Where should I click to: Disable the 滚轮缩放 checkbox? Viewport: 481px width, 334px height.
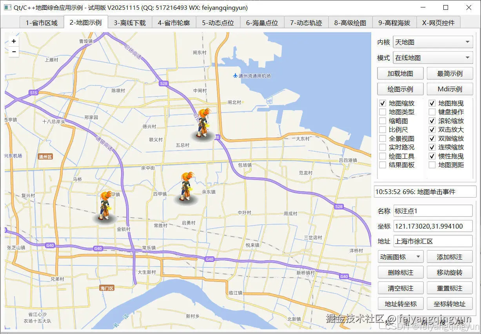click(x=432, y=121)
